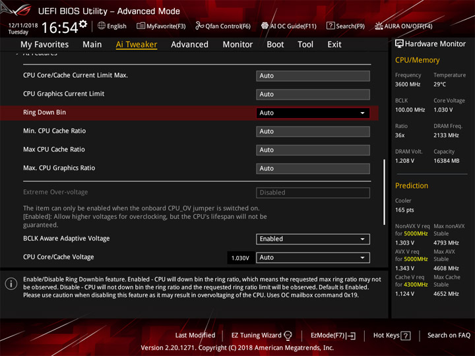Click the 36x ratio value

tap(400, 135)
